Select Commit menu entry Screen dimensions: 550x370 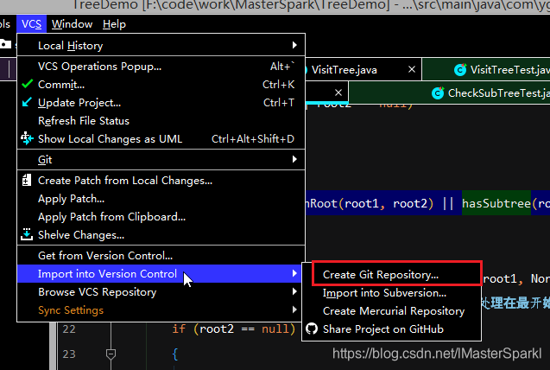161,85
